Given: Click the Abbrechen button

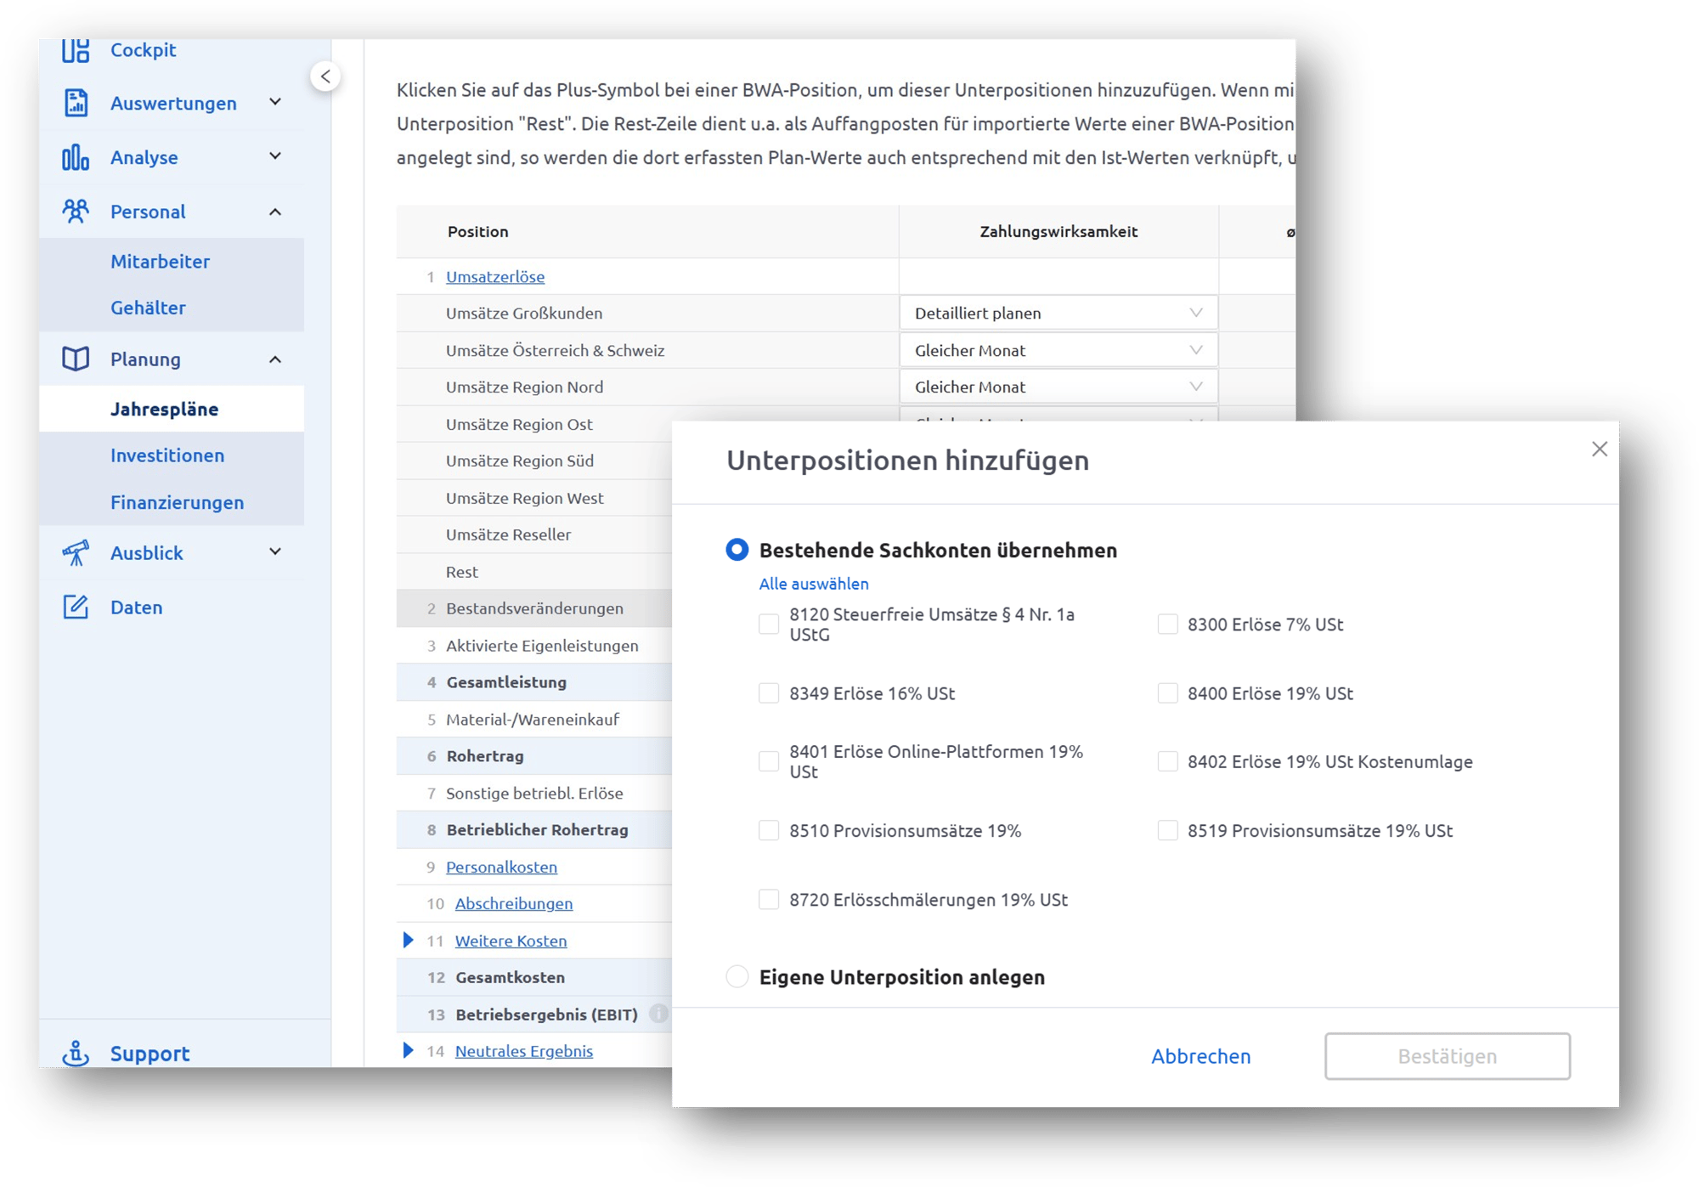Looking at the screenshot, I should [x=1200, y=1056].
